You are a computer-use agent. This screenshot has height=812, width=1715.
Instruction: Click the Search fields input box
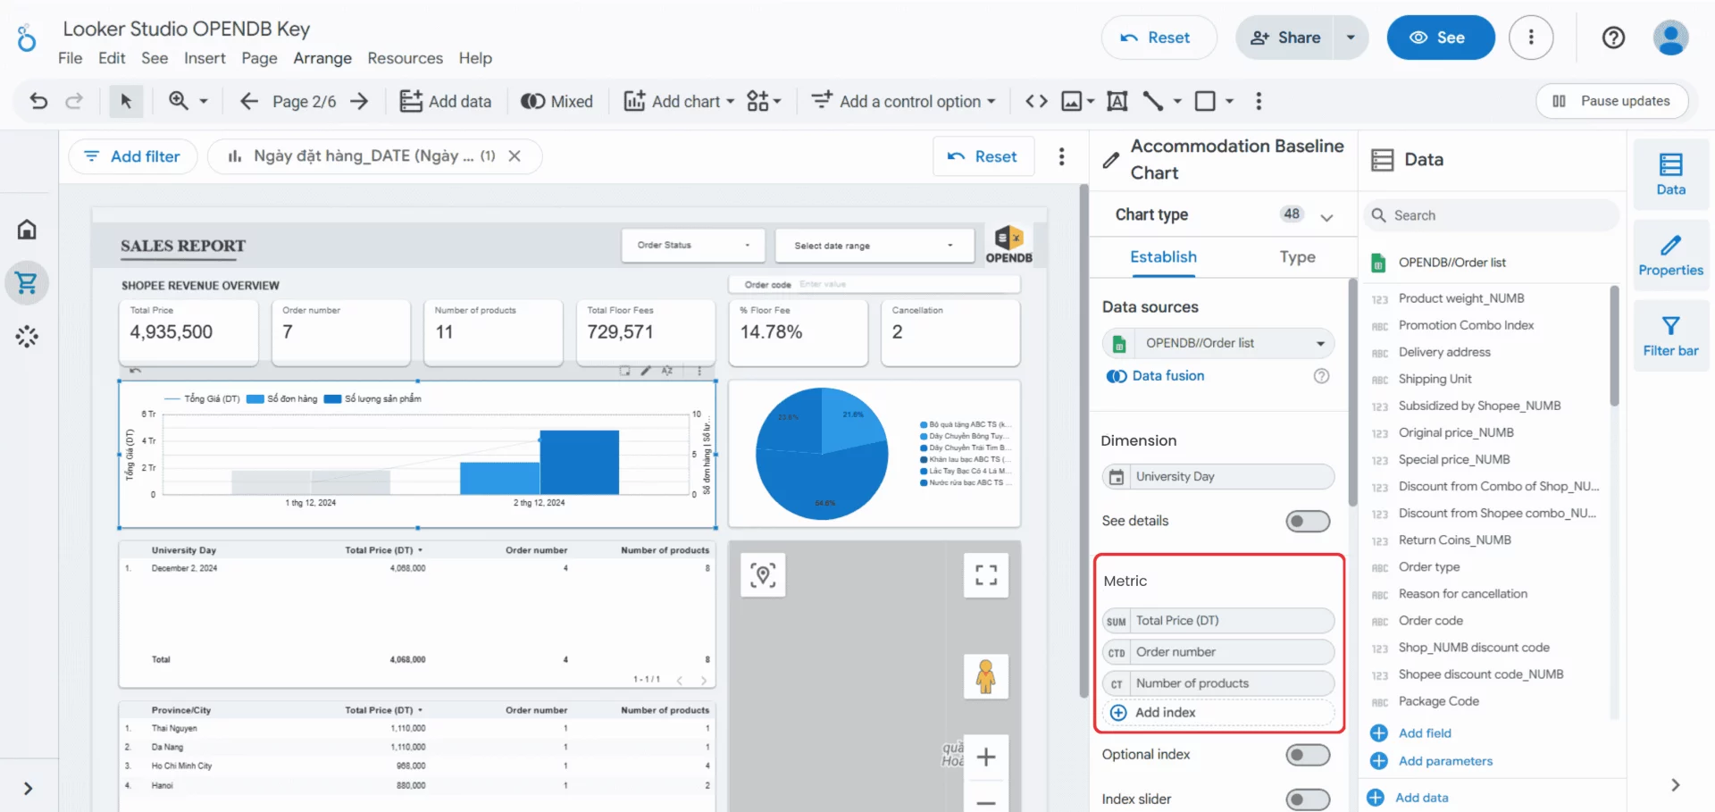(1490, 215)
